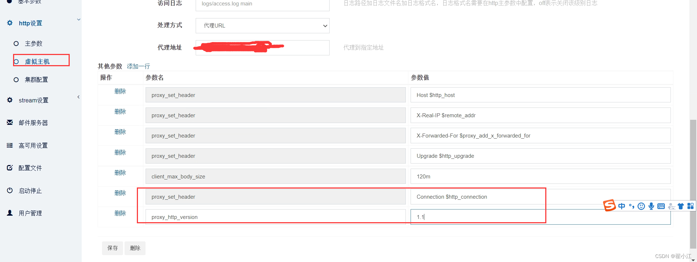Click 添加一行 link
697x262 pixels.
(138, 66)
